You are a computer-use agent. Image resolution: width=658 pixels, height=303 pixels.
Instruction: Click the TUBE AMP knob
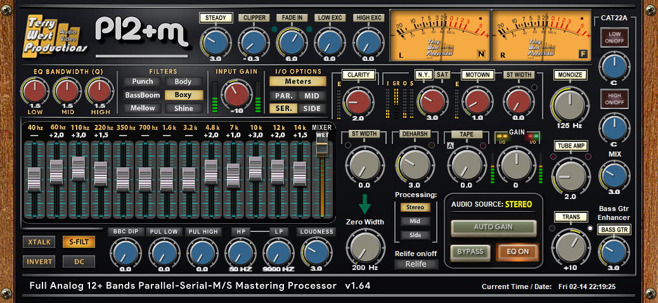coord(570,176)
